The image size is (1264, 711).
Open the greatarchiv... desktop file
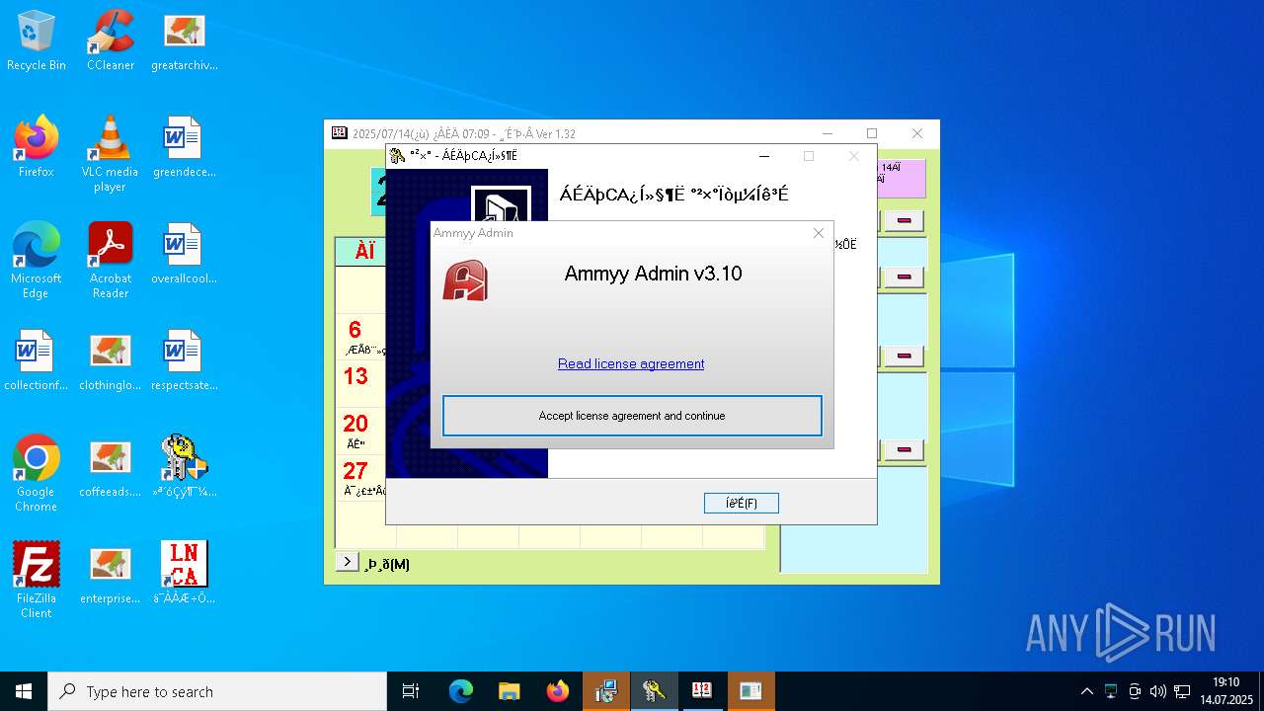tap(185, 40)
